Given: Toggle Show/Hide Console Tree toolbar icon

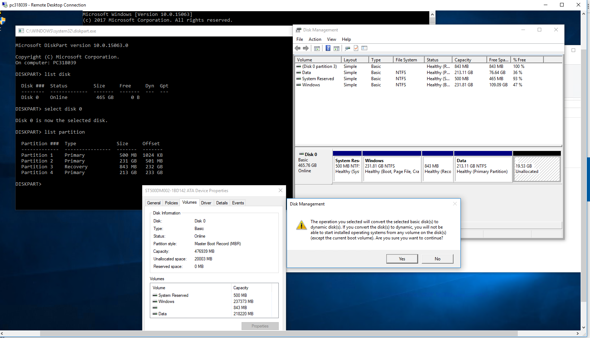Looking at the screenshot, I should 317,48.
